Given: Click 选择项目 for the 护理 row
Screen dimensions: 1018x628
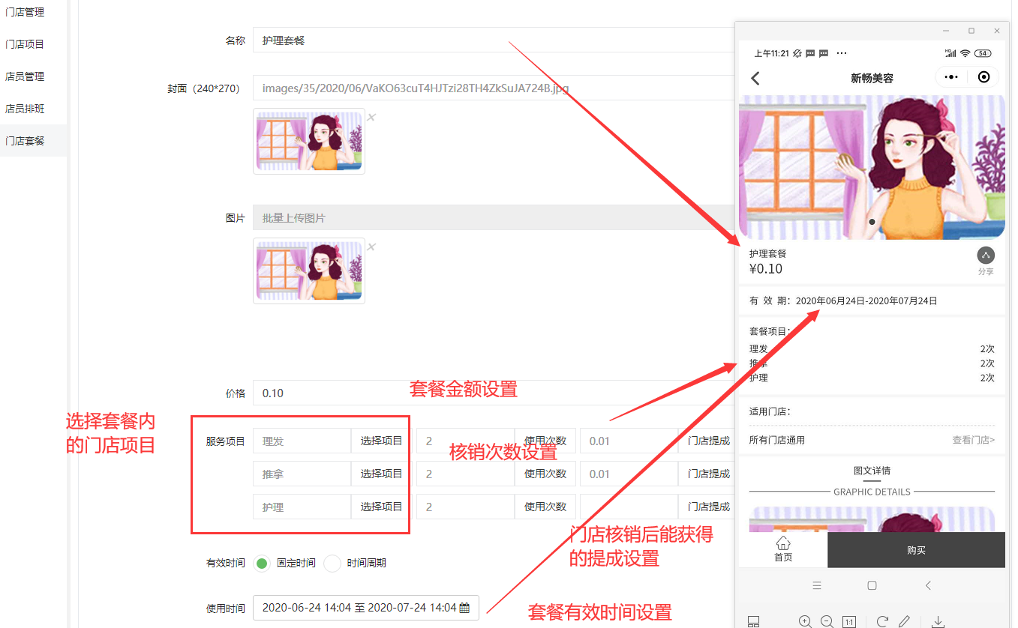Looking at the screenshot, I should tap(381, 507).
